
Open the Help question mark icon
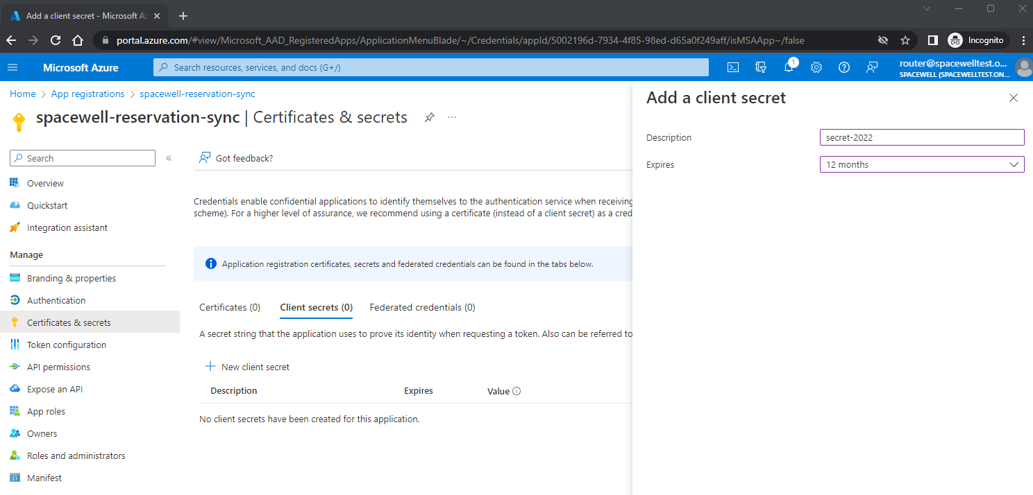[x=844, y=67]
